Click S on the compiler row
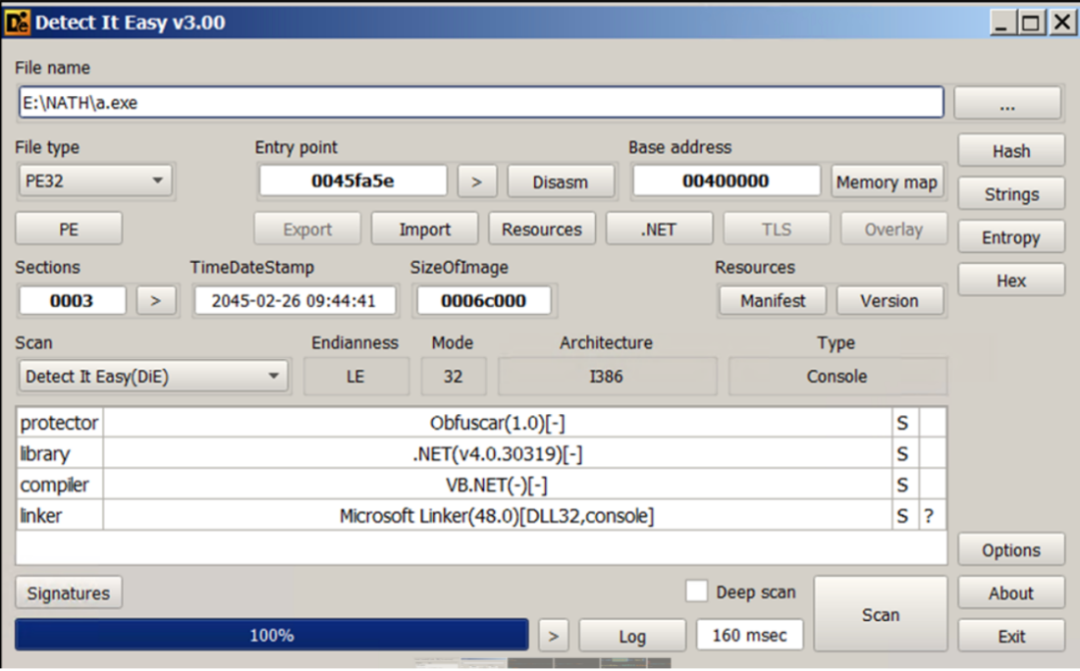This screenshot has height=671, width=1080. [902, 485]
